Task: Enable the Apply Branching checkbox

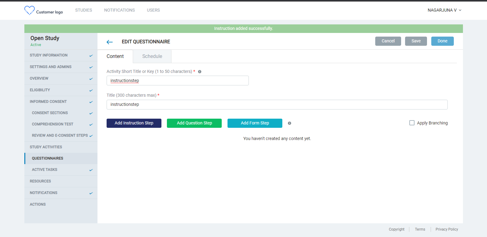Action: tap(412, 123)
